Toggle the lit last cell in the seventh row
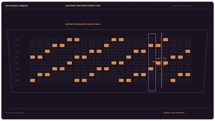Image resolution: width=215 pixels, height=121 pixels. pos(188,75)
